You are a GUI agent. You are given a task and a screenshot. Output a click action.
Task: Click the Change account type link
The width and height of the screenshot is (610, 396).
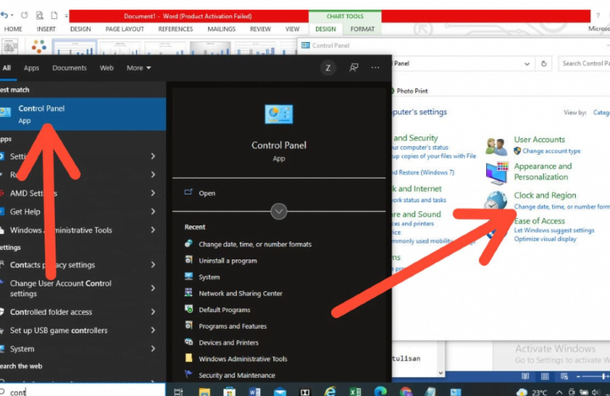[551, 151]
